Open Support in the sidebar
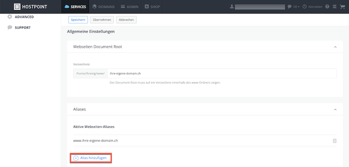349x167 pixels. [19, 27]
